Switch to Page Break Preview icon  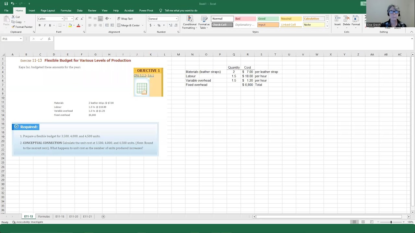(x=372, y=222)
